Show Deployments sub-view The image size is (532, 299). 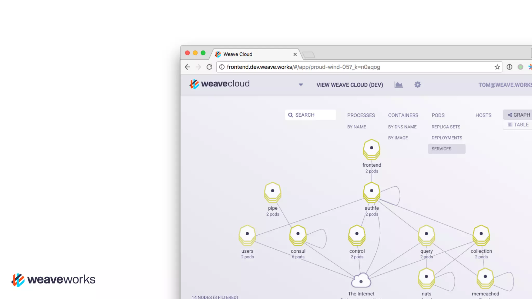[447, 138]
